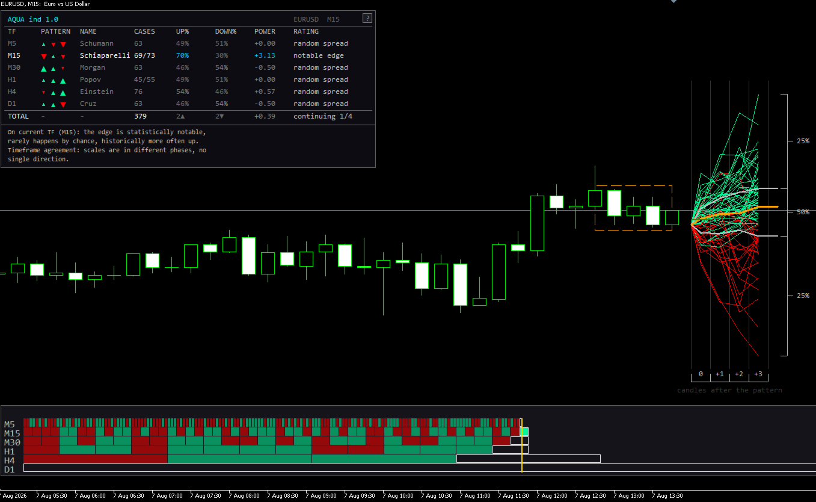Select the M5 Schumann row
816x502 pixels.
[188, 43]
